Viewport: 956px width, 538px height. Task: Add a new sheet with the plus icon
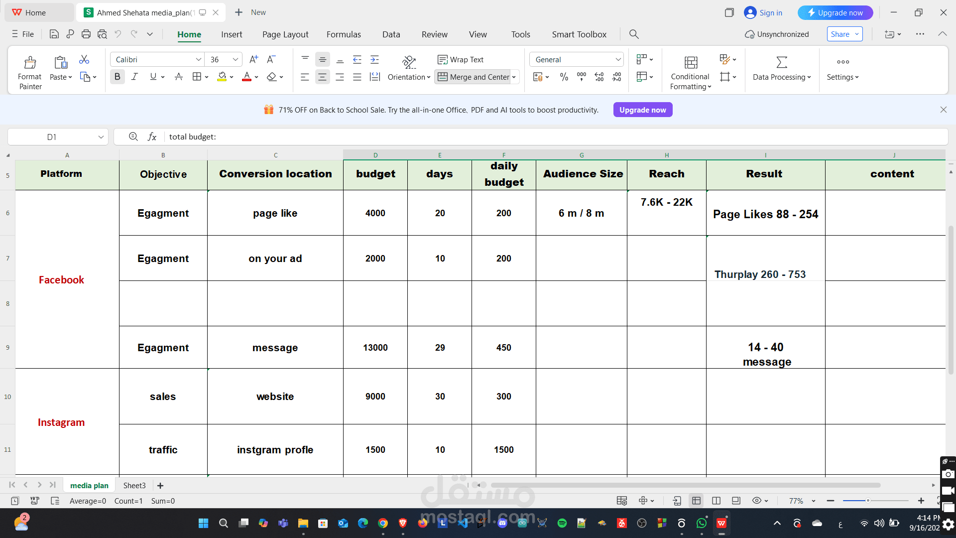pos(160,486)
